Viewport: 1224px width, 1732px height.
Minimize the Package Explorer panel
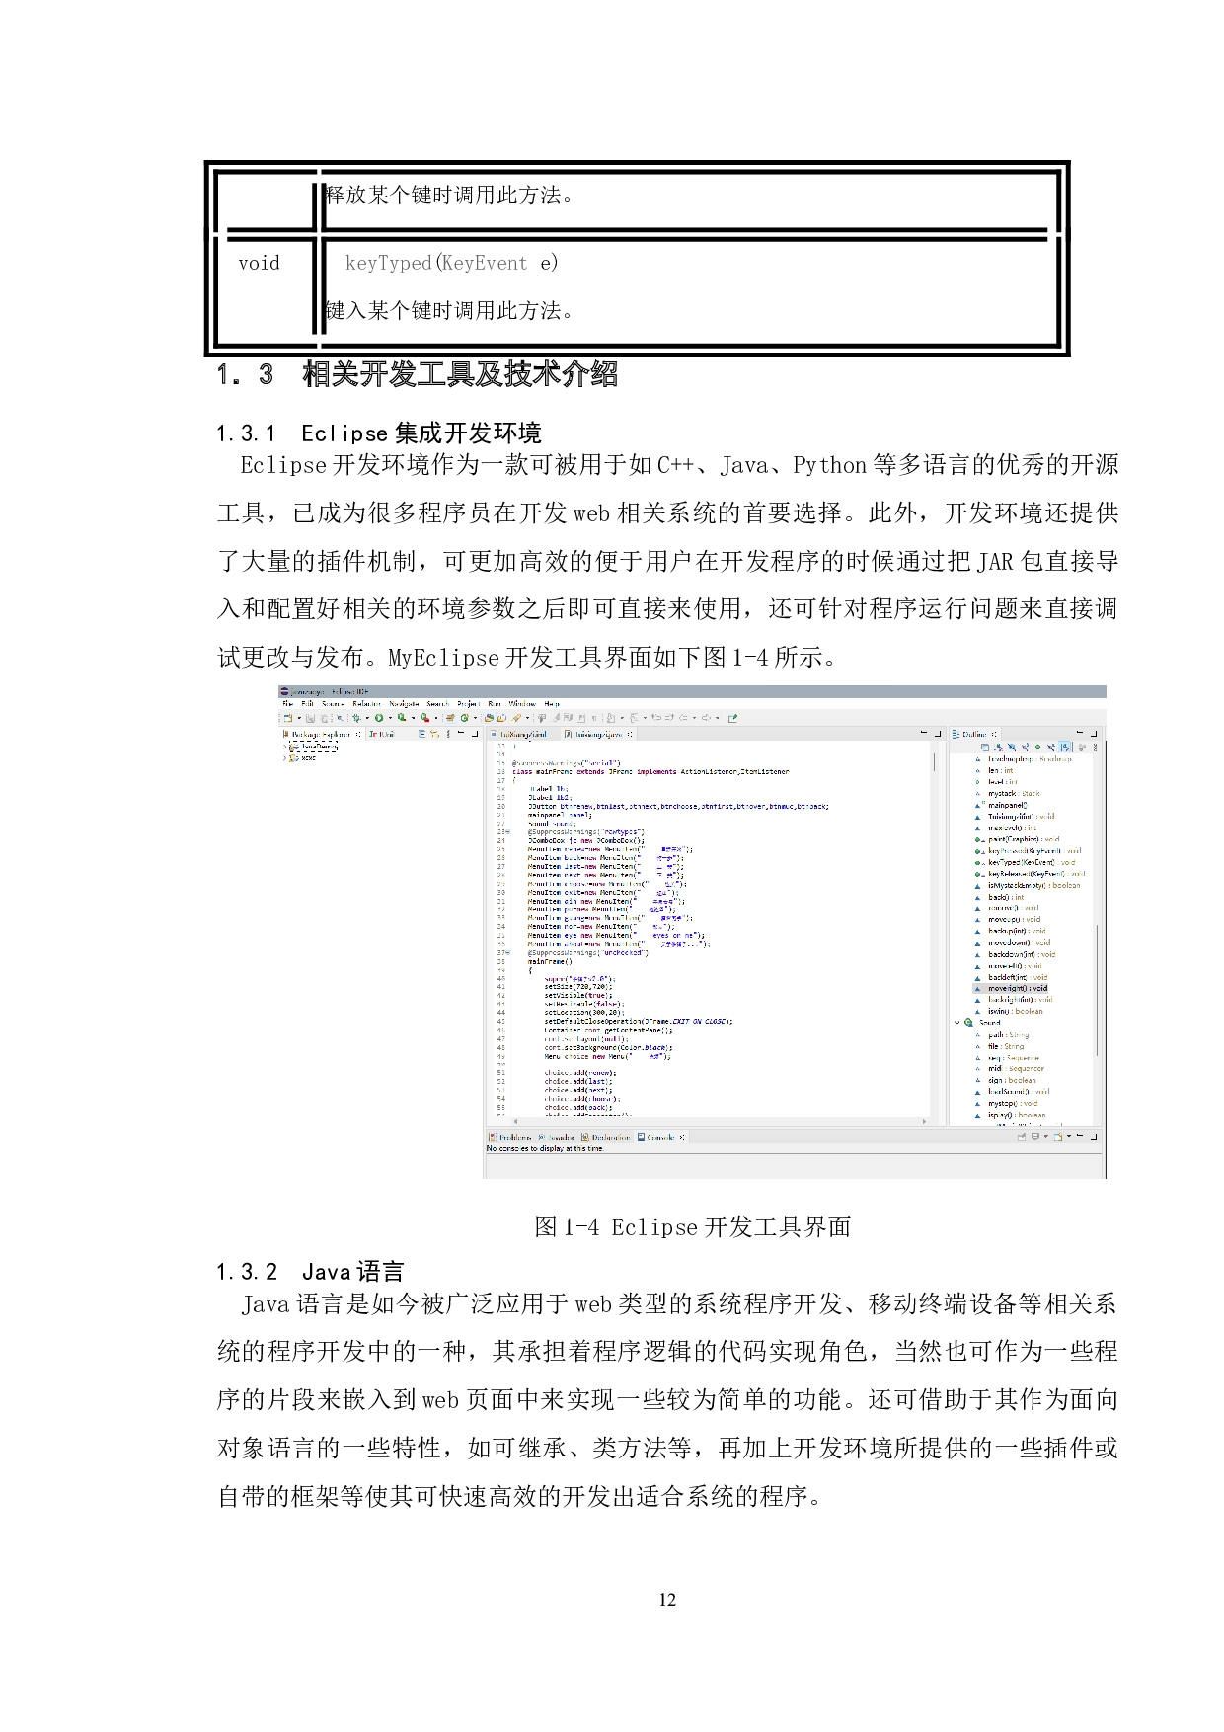[x=461, y=734]
